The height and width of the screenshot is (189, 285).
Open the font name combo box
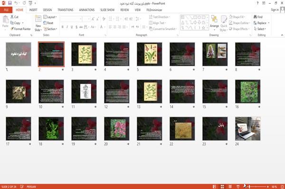[x=71, y=19]
